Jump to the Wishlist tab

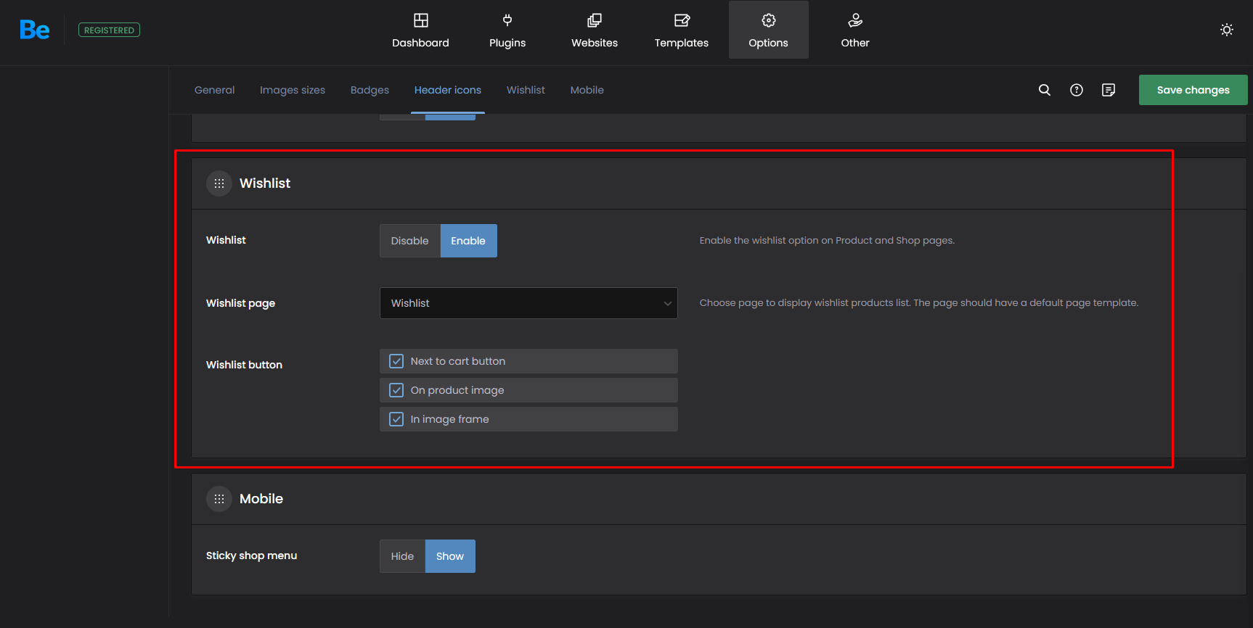(526, 90)
